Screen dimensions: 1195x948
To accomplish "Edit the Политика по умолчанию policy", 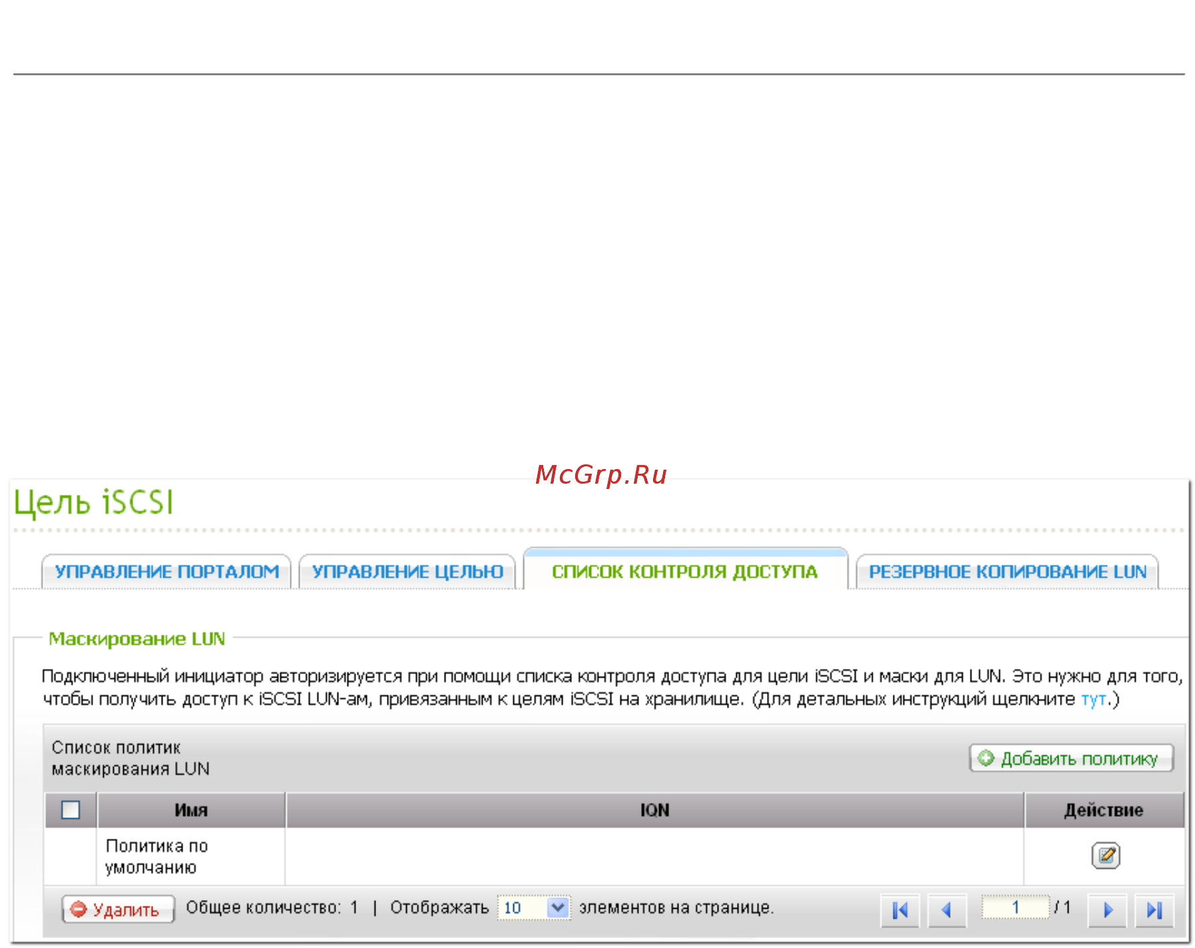I will click(1105, 855).
